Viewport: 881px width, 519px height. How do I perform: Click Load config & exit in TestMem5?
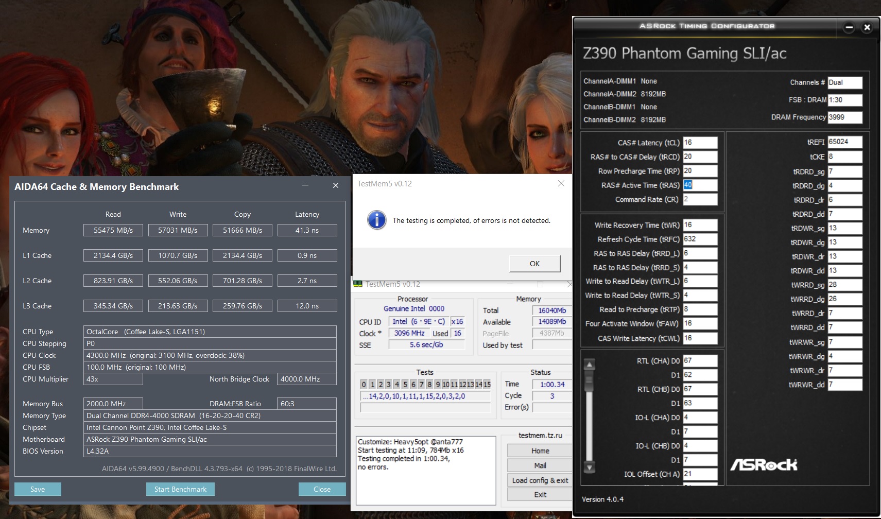[540, 480]
